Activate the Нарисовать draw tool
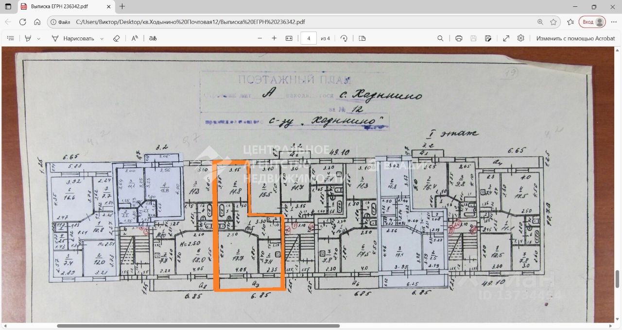This screenshot has width=622, height=330. 73,38
